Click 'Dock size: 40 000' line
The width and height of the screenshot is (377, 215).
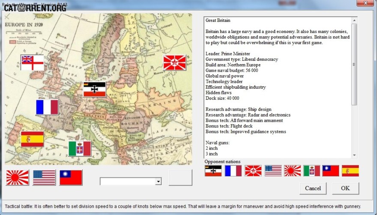coord(222,98)
